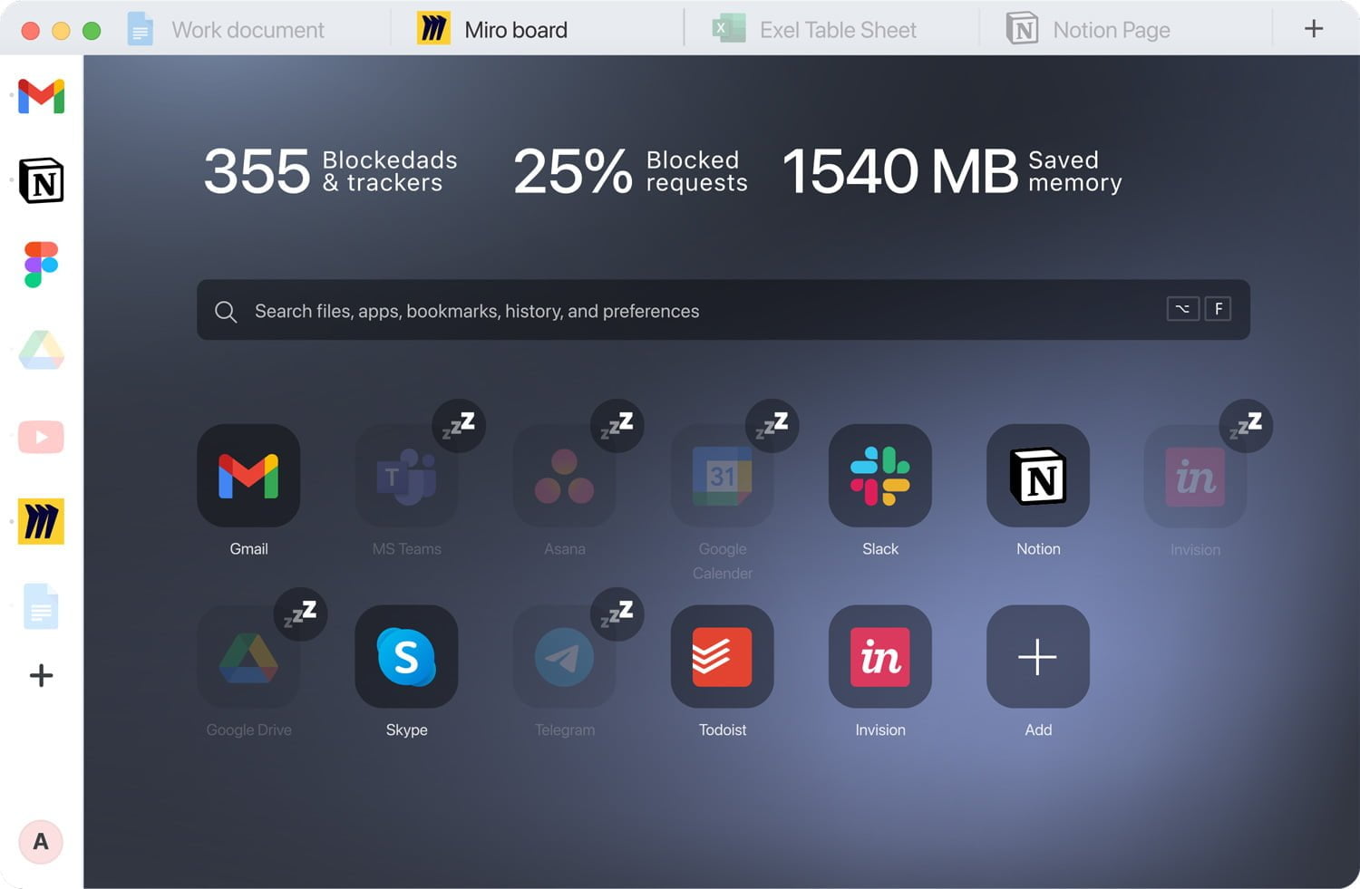Open the Skype app tile
The height and width of the screenshot is (889, 1360).
click(x=406, y=657)
